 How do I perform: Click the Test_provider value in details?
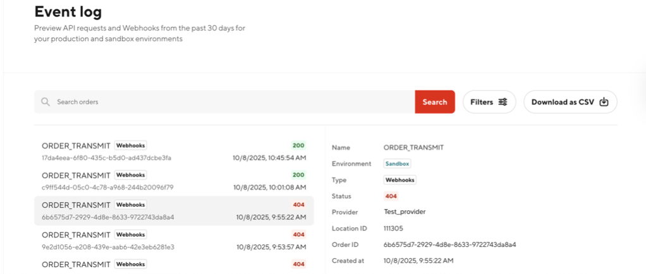coord(405,211)
